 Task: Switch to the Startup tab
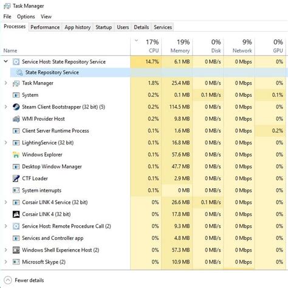104,27
